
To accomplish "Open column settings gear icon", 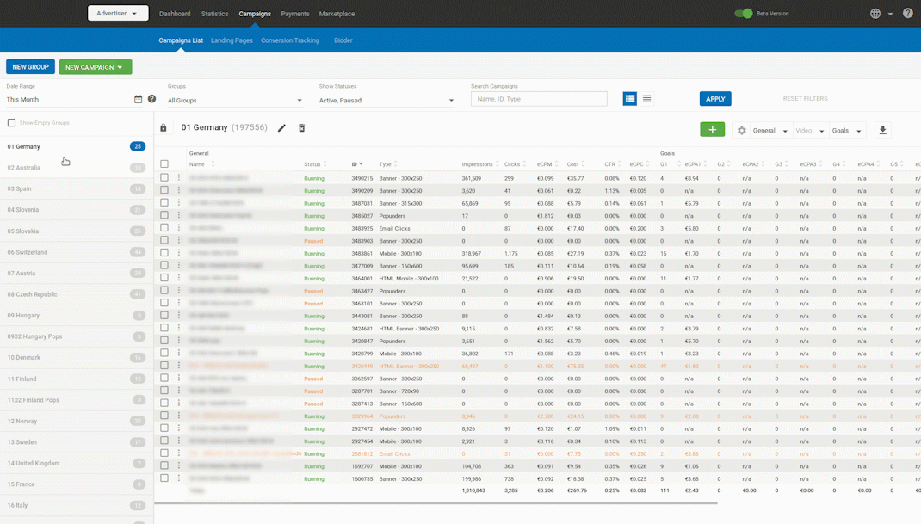I will click(742, 131).
